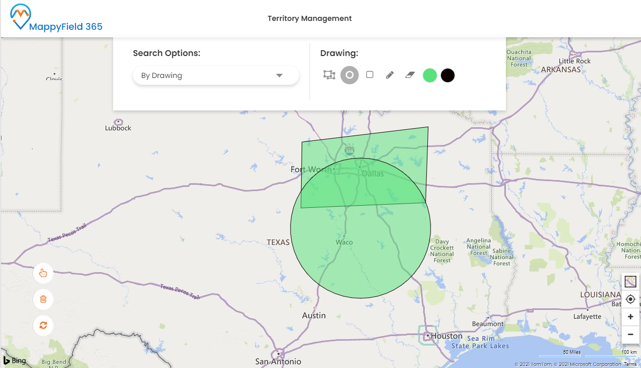641x368 pixels.
Task: Click the Search Options heading
Action: pyautogui.click(x=167, y=53)
